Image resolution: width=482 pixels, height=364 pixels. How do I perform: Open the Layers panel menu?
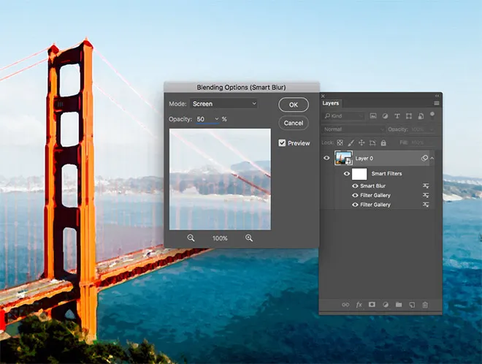(437, 103)
